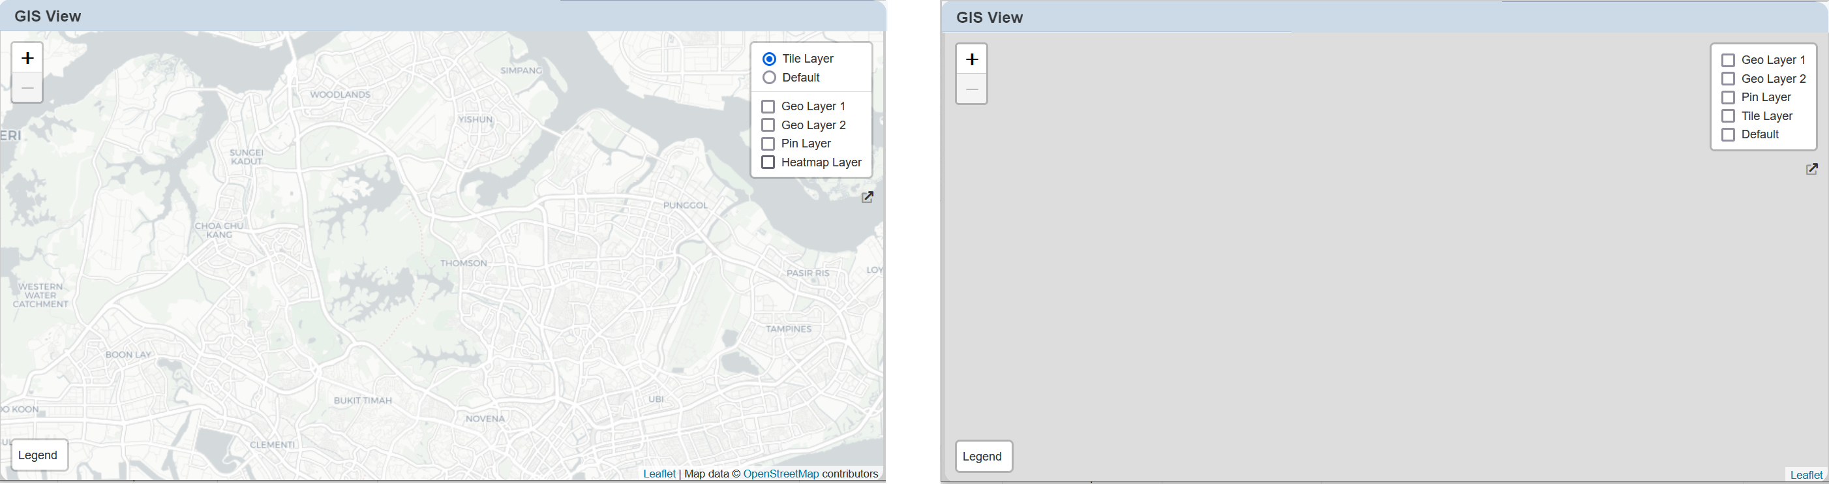
Task: Click pop-out arrow icon on right map
Action: (1811, 169)
